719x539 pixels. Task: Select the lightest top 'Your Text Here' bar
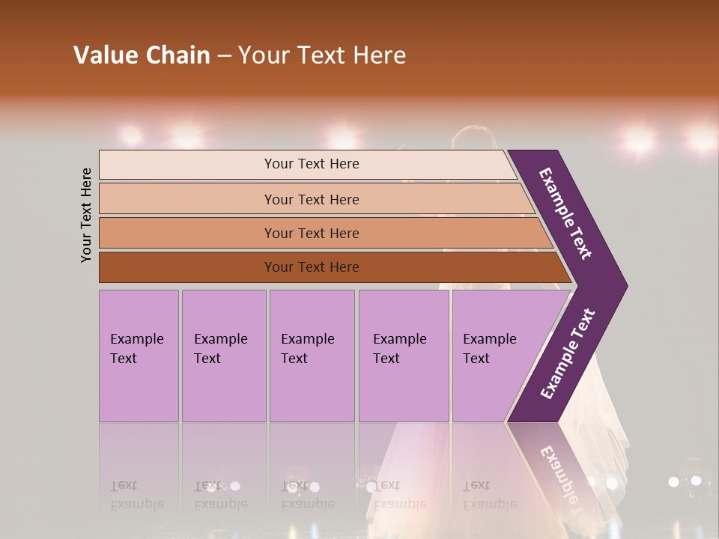tap(311, 164)
